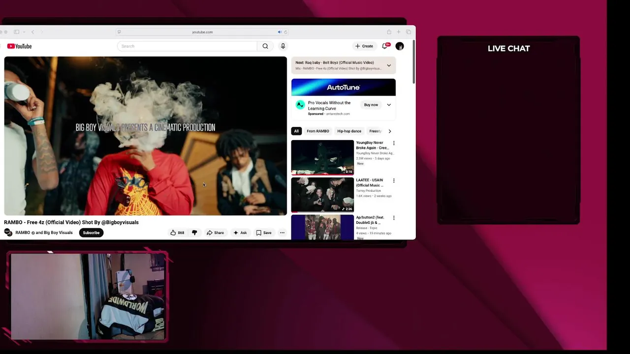Viewport: 630px width, 354px height.
Task: Open the AutoTune banner ad
Action: click(343, 87)
